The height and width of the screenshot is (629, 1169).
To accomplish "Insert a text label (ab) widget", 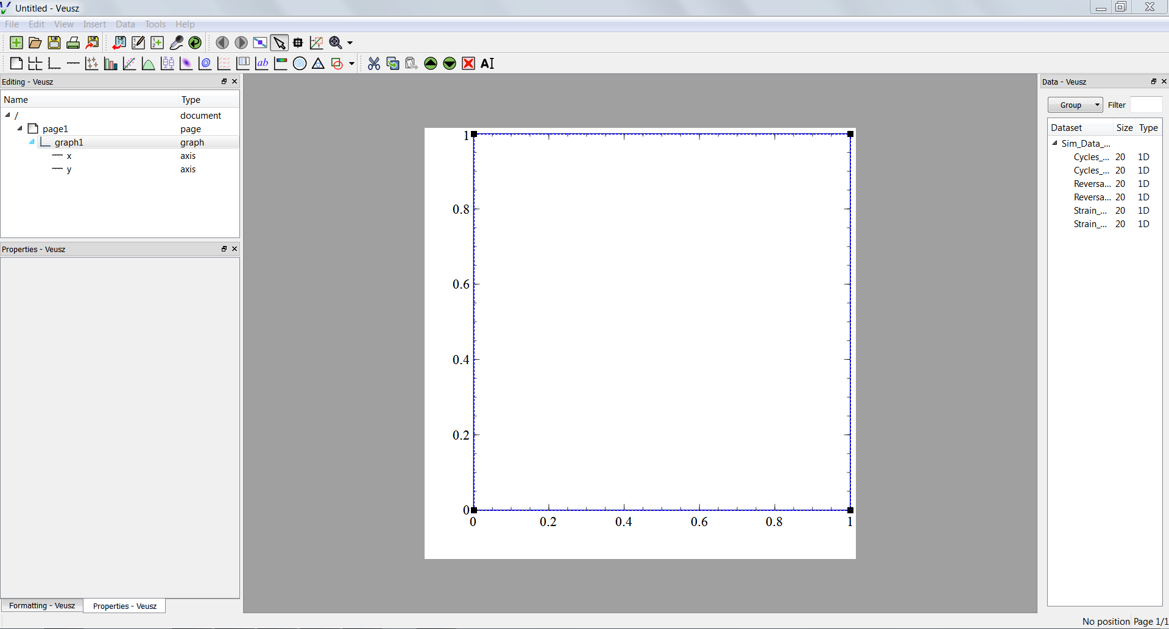I will (262, 63).
